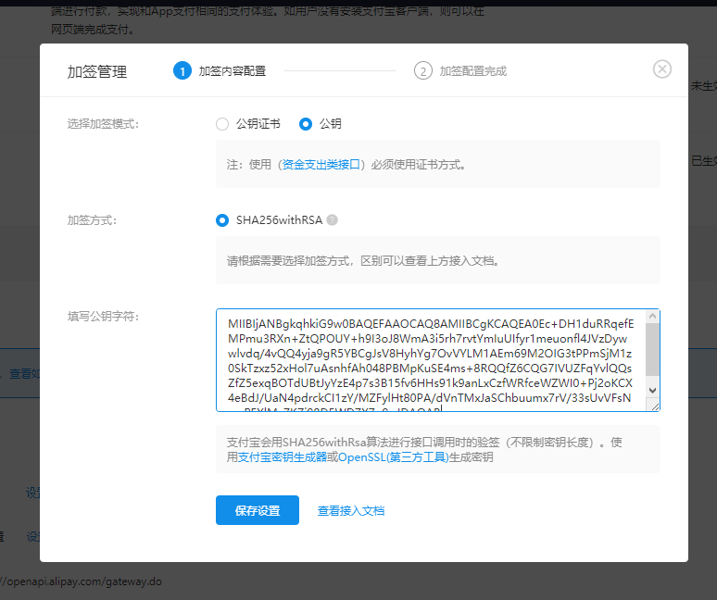This screenshot has width=717, height=600.
Task: Click the 加签方式 label
Action: coord(92,220)
